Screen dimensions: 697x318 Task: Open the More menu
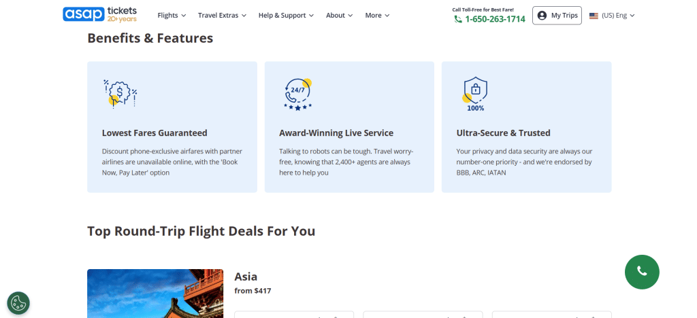[377, 15]
